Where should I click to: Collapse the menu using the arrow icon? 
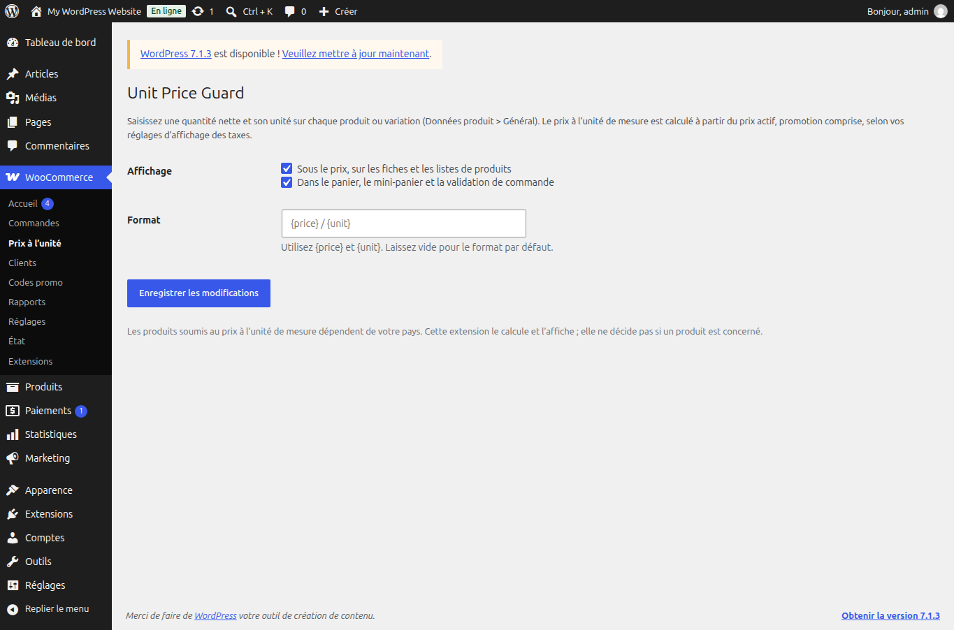coord(13,609)
